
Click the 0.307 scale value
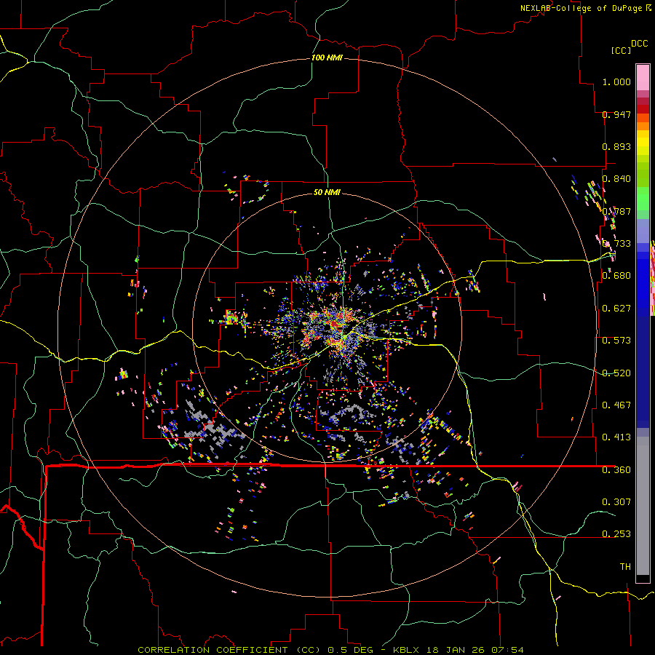pos(616,501)
